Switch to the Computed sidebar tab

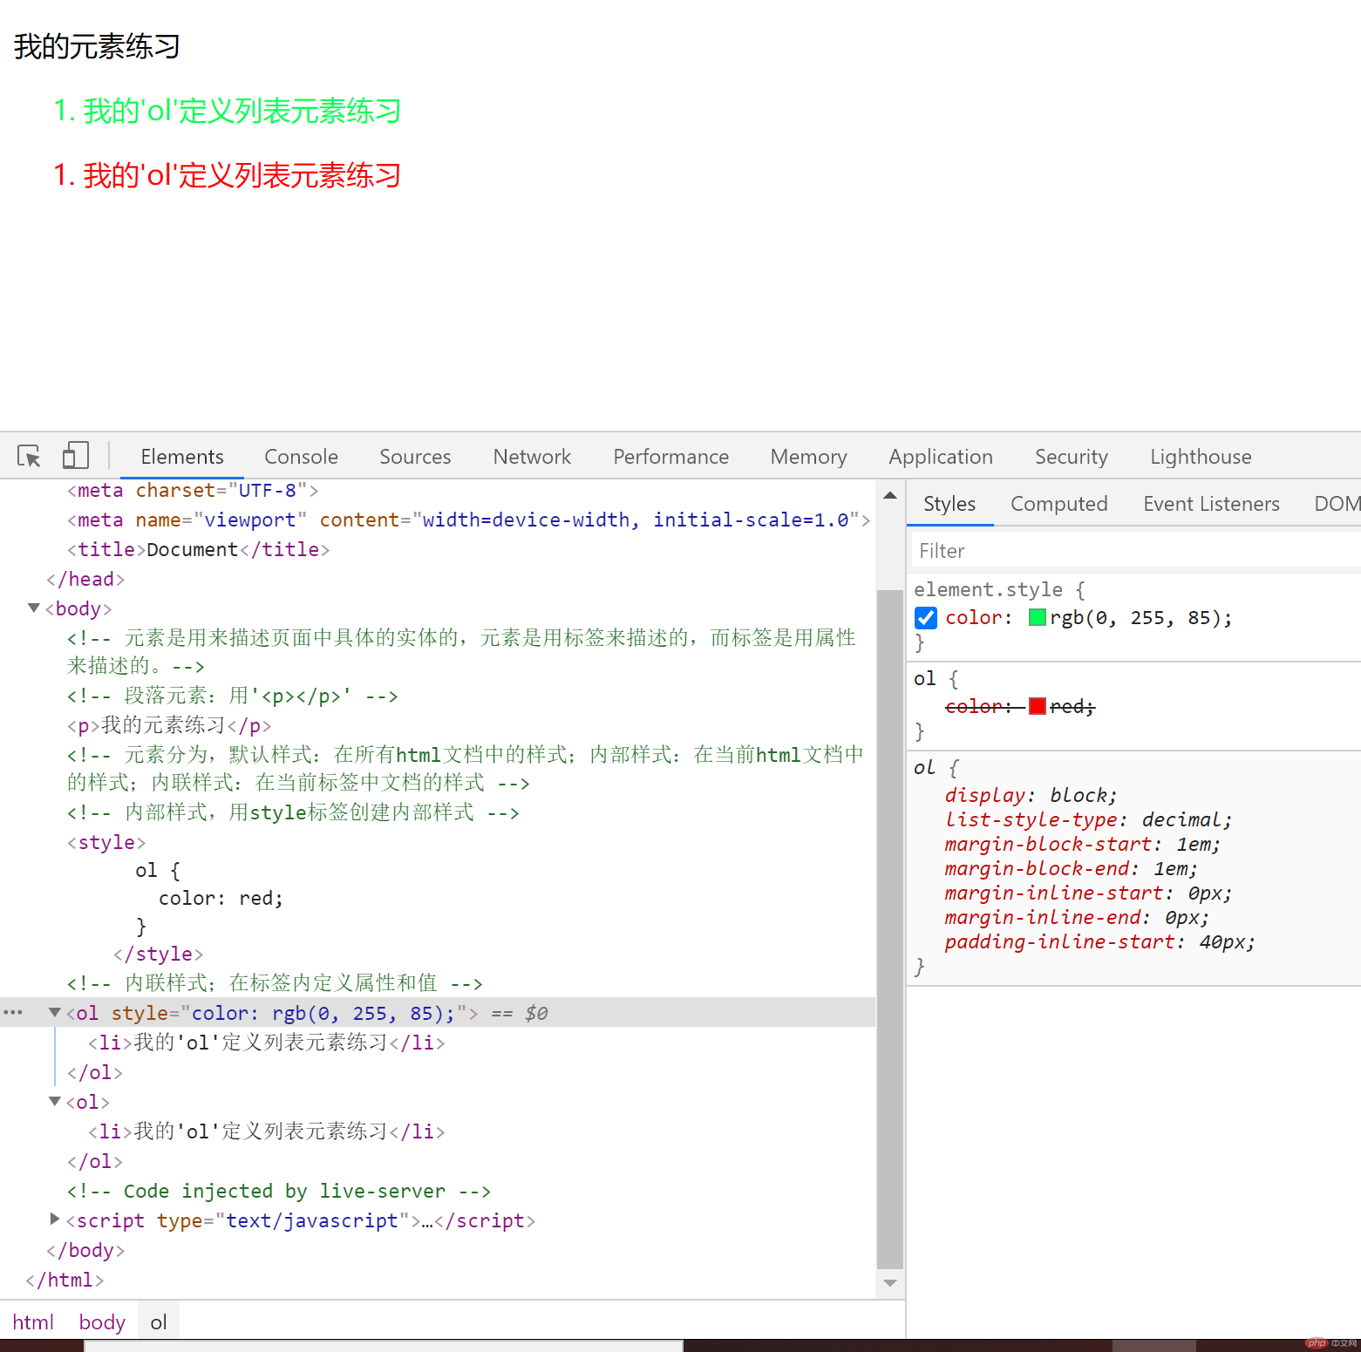(x=1058, y=504)
